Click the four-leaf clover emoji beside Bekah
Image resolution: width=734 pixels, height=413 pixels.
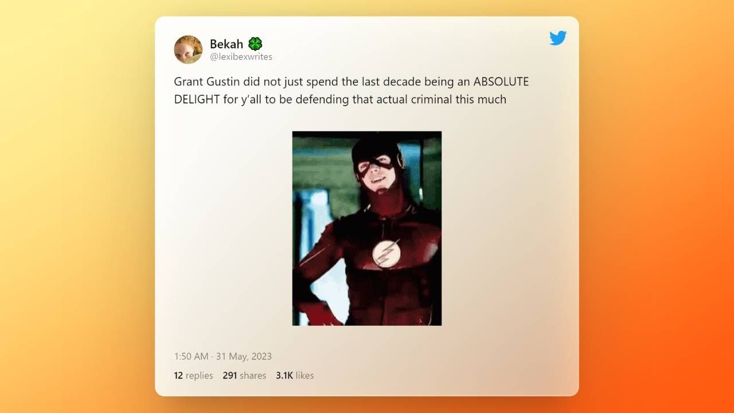coord(255,44)
